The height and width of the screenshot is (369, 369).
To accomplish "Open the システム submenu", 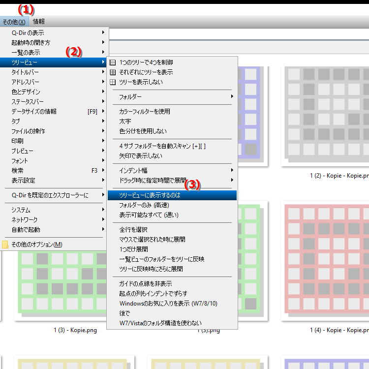I will 53,210.
